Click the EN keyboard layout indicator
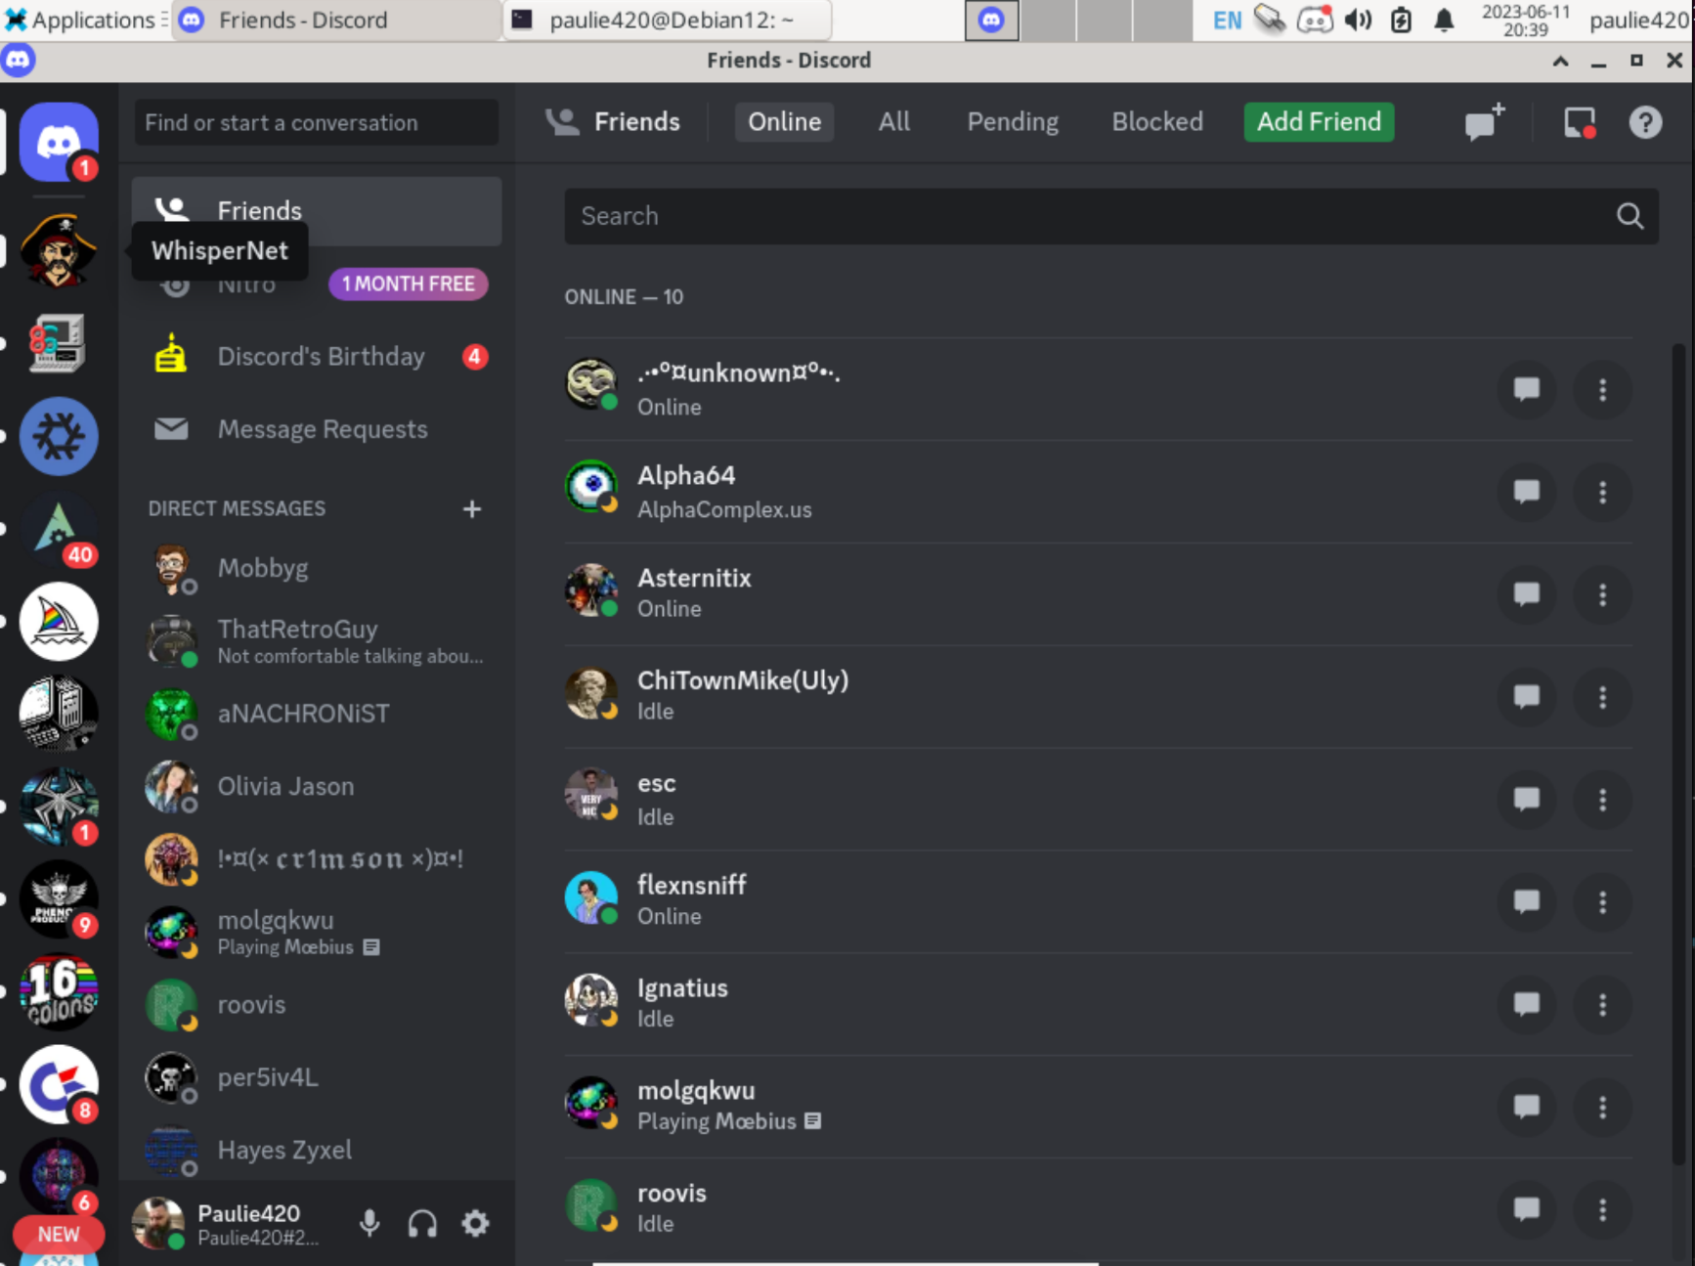The height and width of the screenshot is (1266, 1695). point(1227,20)
